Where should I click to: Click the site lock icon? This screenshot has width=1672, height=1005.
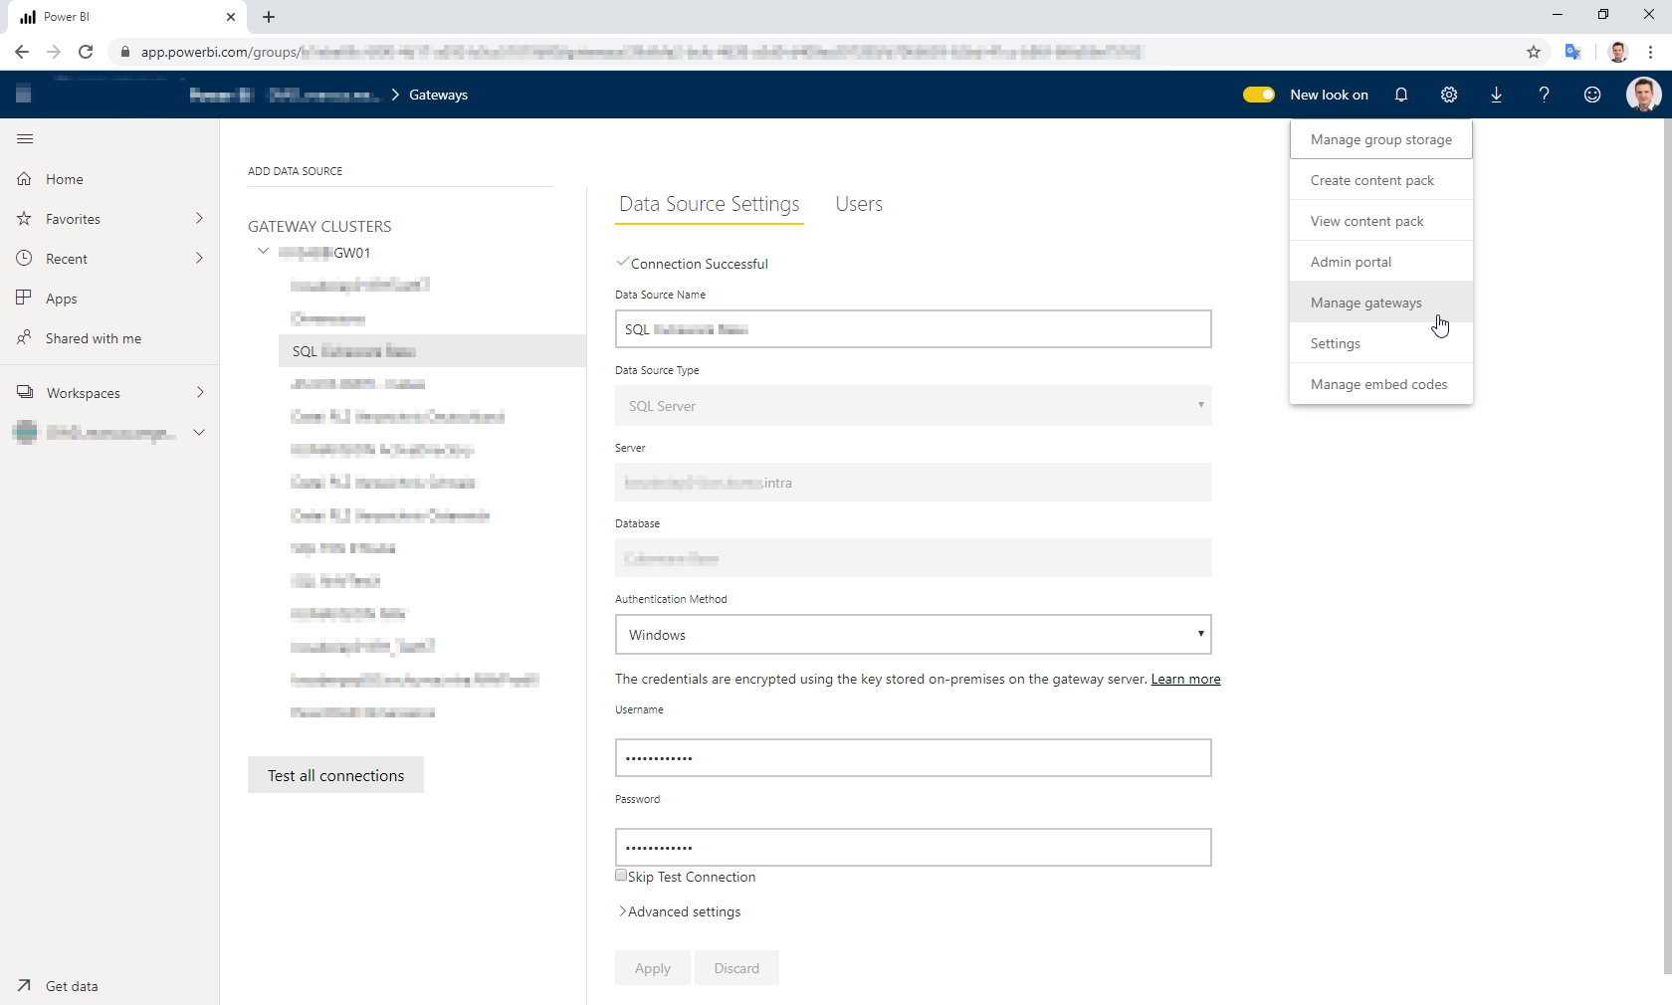(125, 52)
